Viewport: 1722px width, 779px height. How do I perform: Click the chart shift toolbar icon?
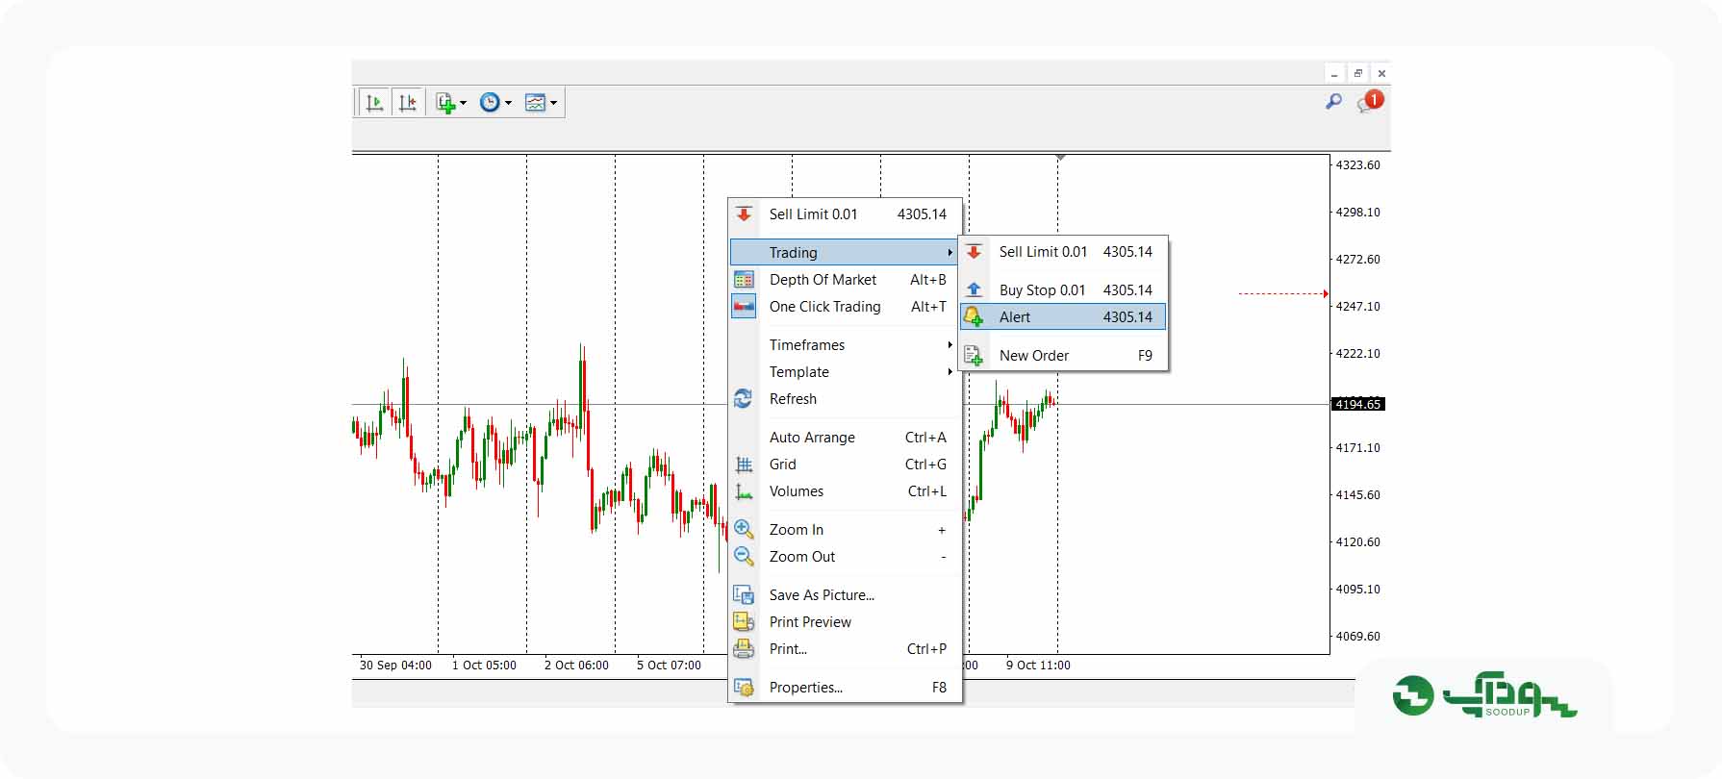(x=408, y=102)
